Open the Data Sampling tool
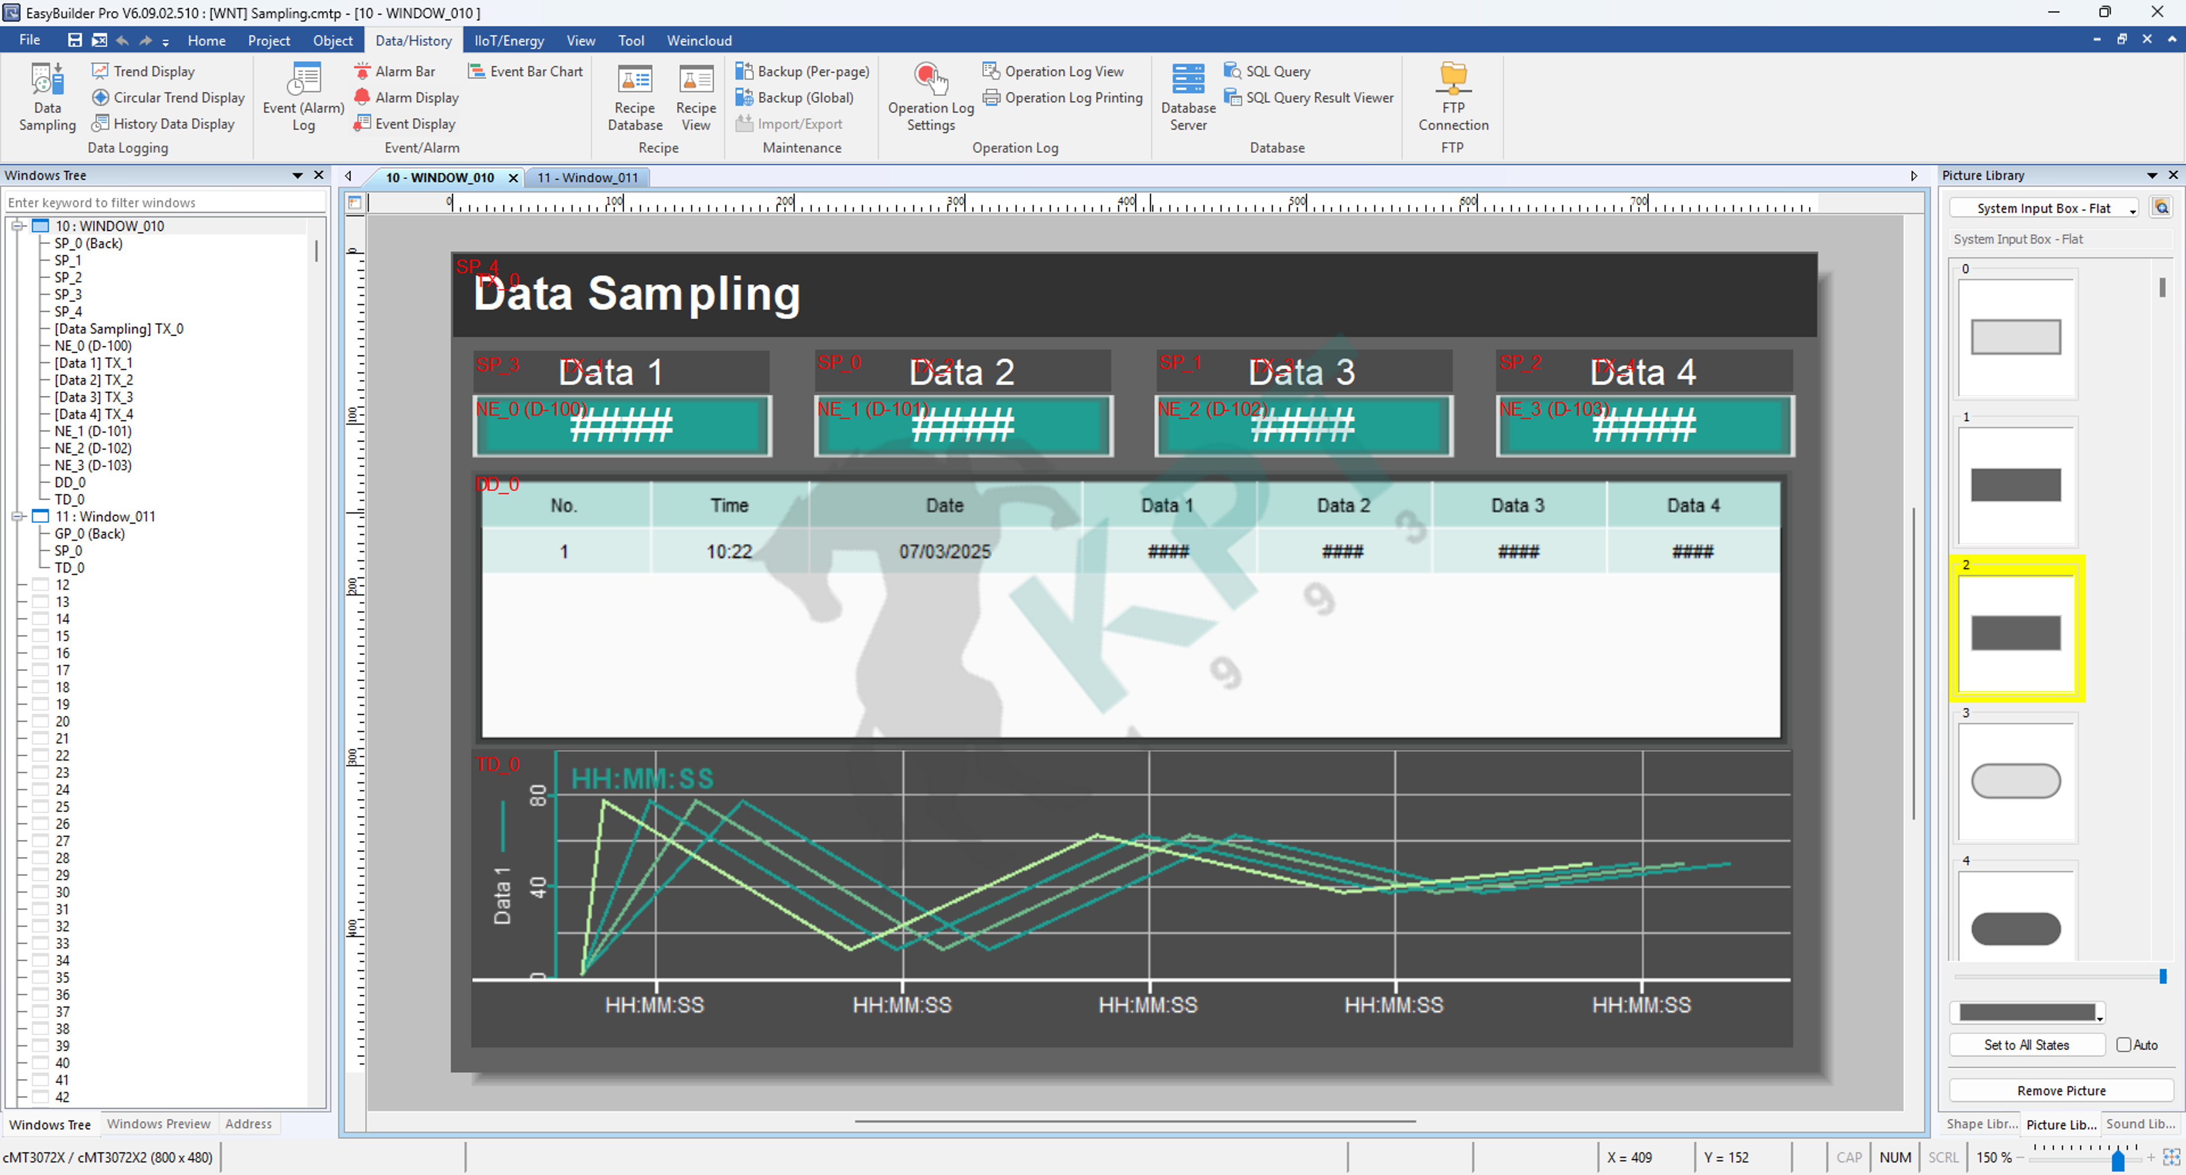The height and width of the screenshot is (1175, 2186). coord(47,97)
